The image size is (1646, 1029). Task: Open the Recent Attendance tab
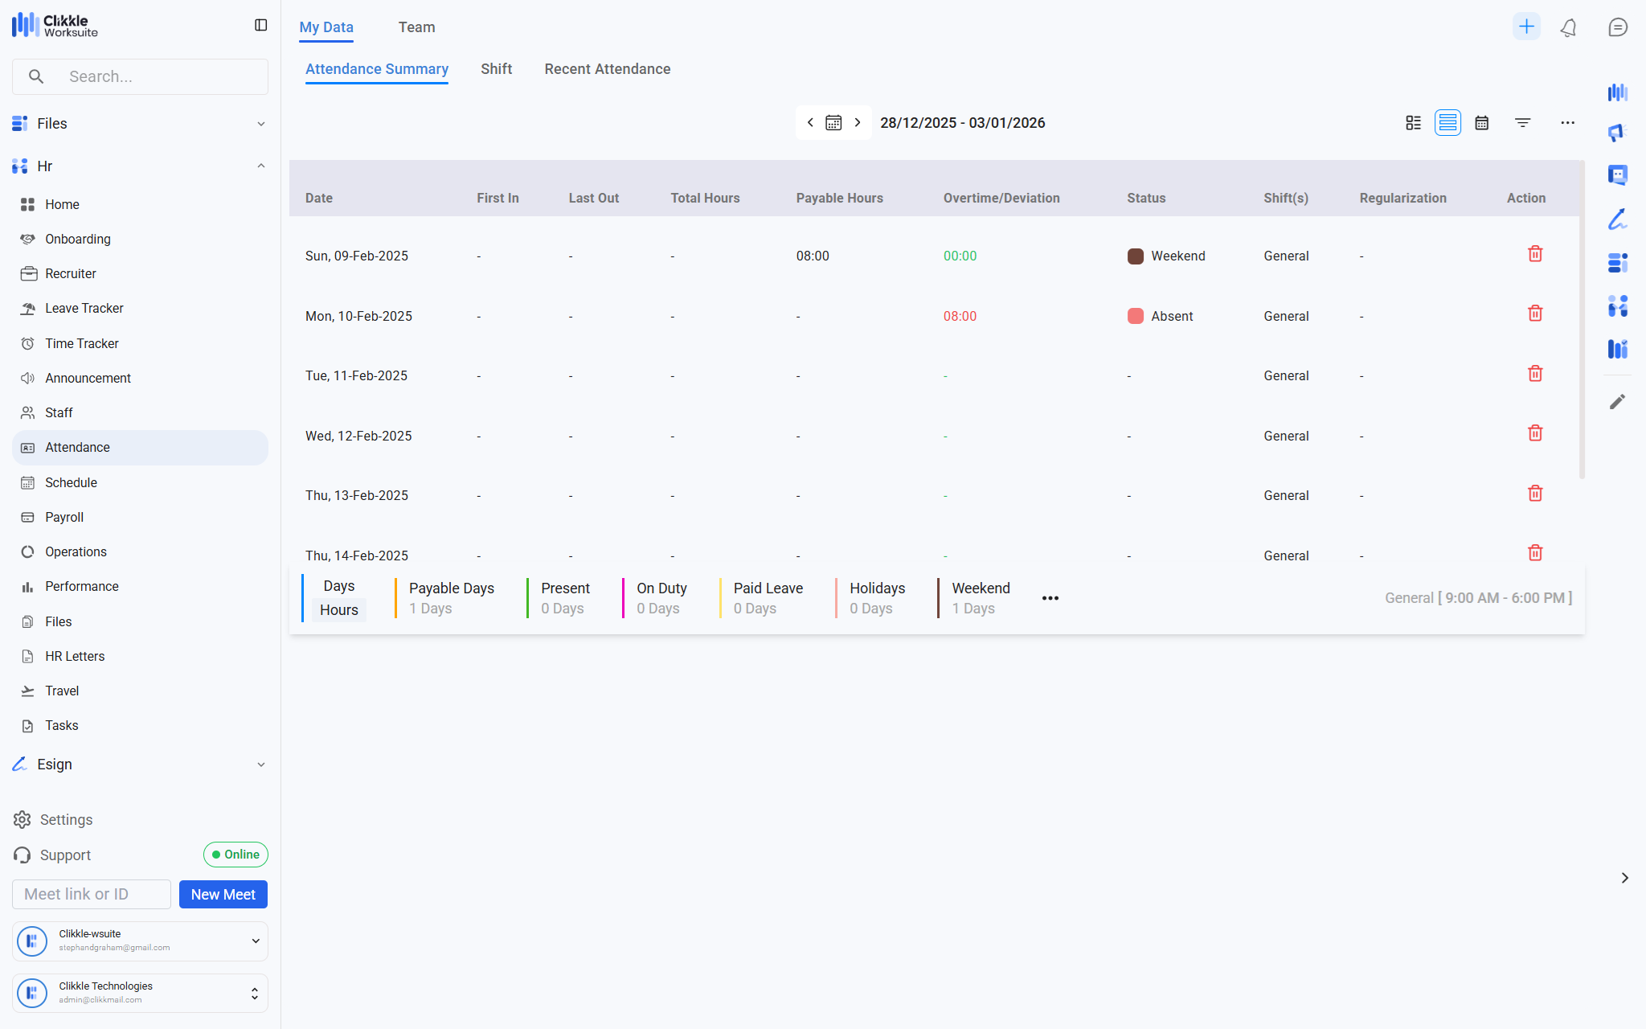coord(607,69)
